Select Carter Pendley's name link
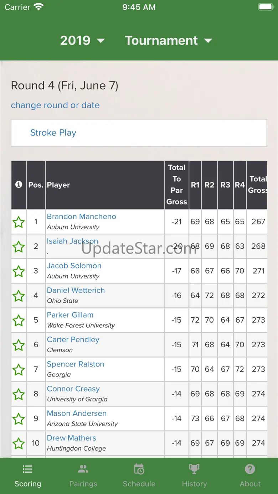Screen dimensions: 278x494 (x=73, y=339)
